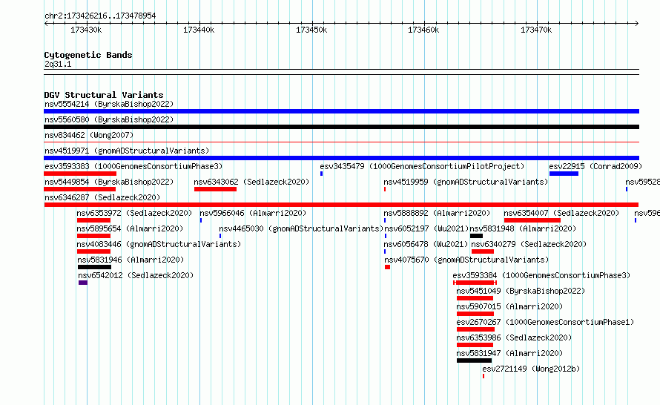Open esv3593384 (1000GenomesConsortiumPhase3) label

point(542,275)
